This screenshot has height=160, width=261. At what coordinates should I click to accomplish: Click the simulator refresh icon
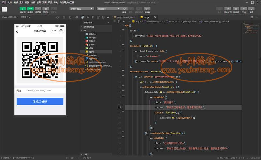pos(58,17)
